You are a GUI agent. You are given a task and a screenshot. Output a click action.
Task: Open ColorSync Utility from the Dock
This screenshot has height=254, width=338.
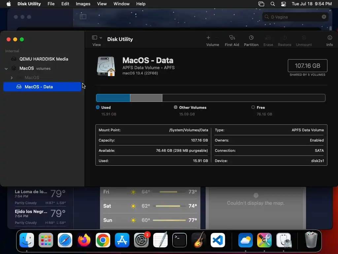pos(264,240)
